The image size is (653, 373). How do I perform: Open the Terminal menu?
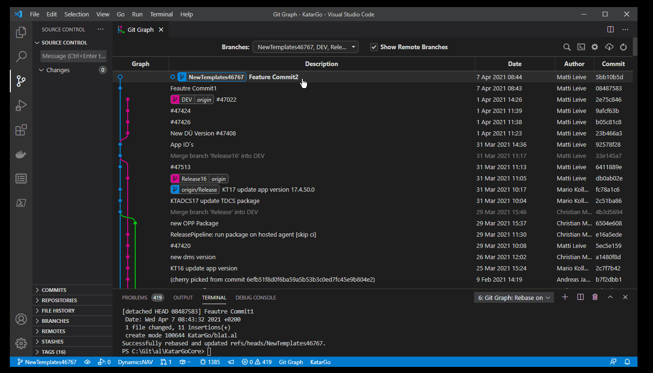(x=161, y=14)
